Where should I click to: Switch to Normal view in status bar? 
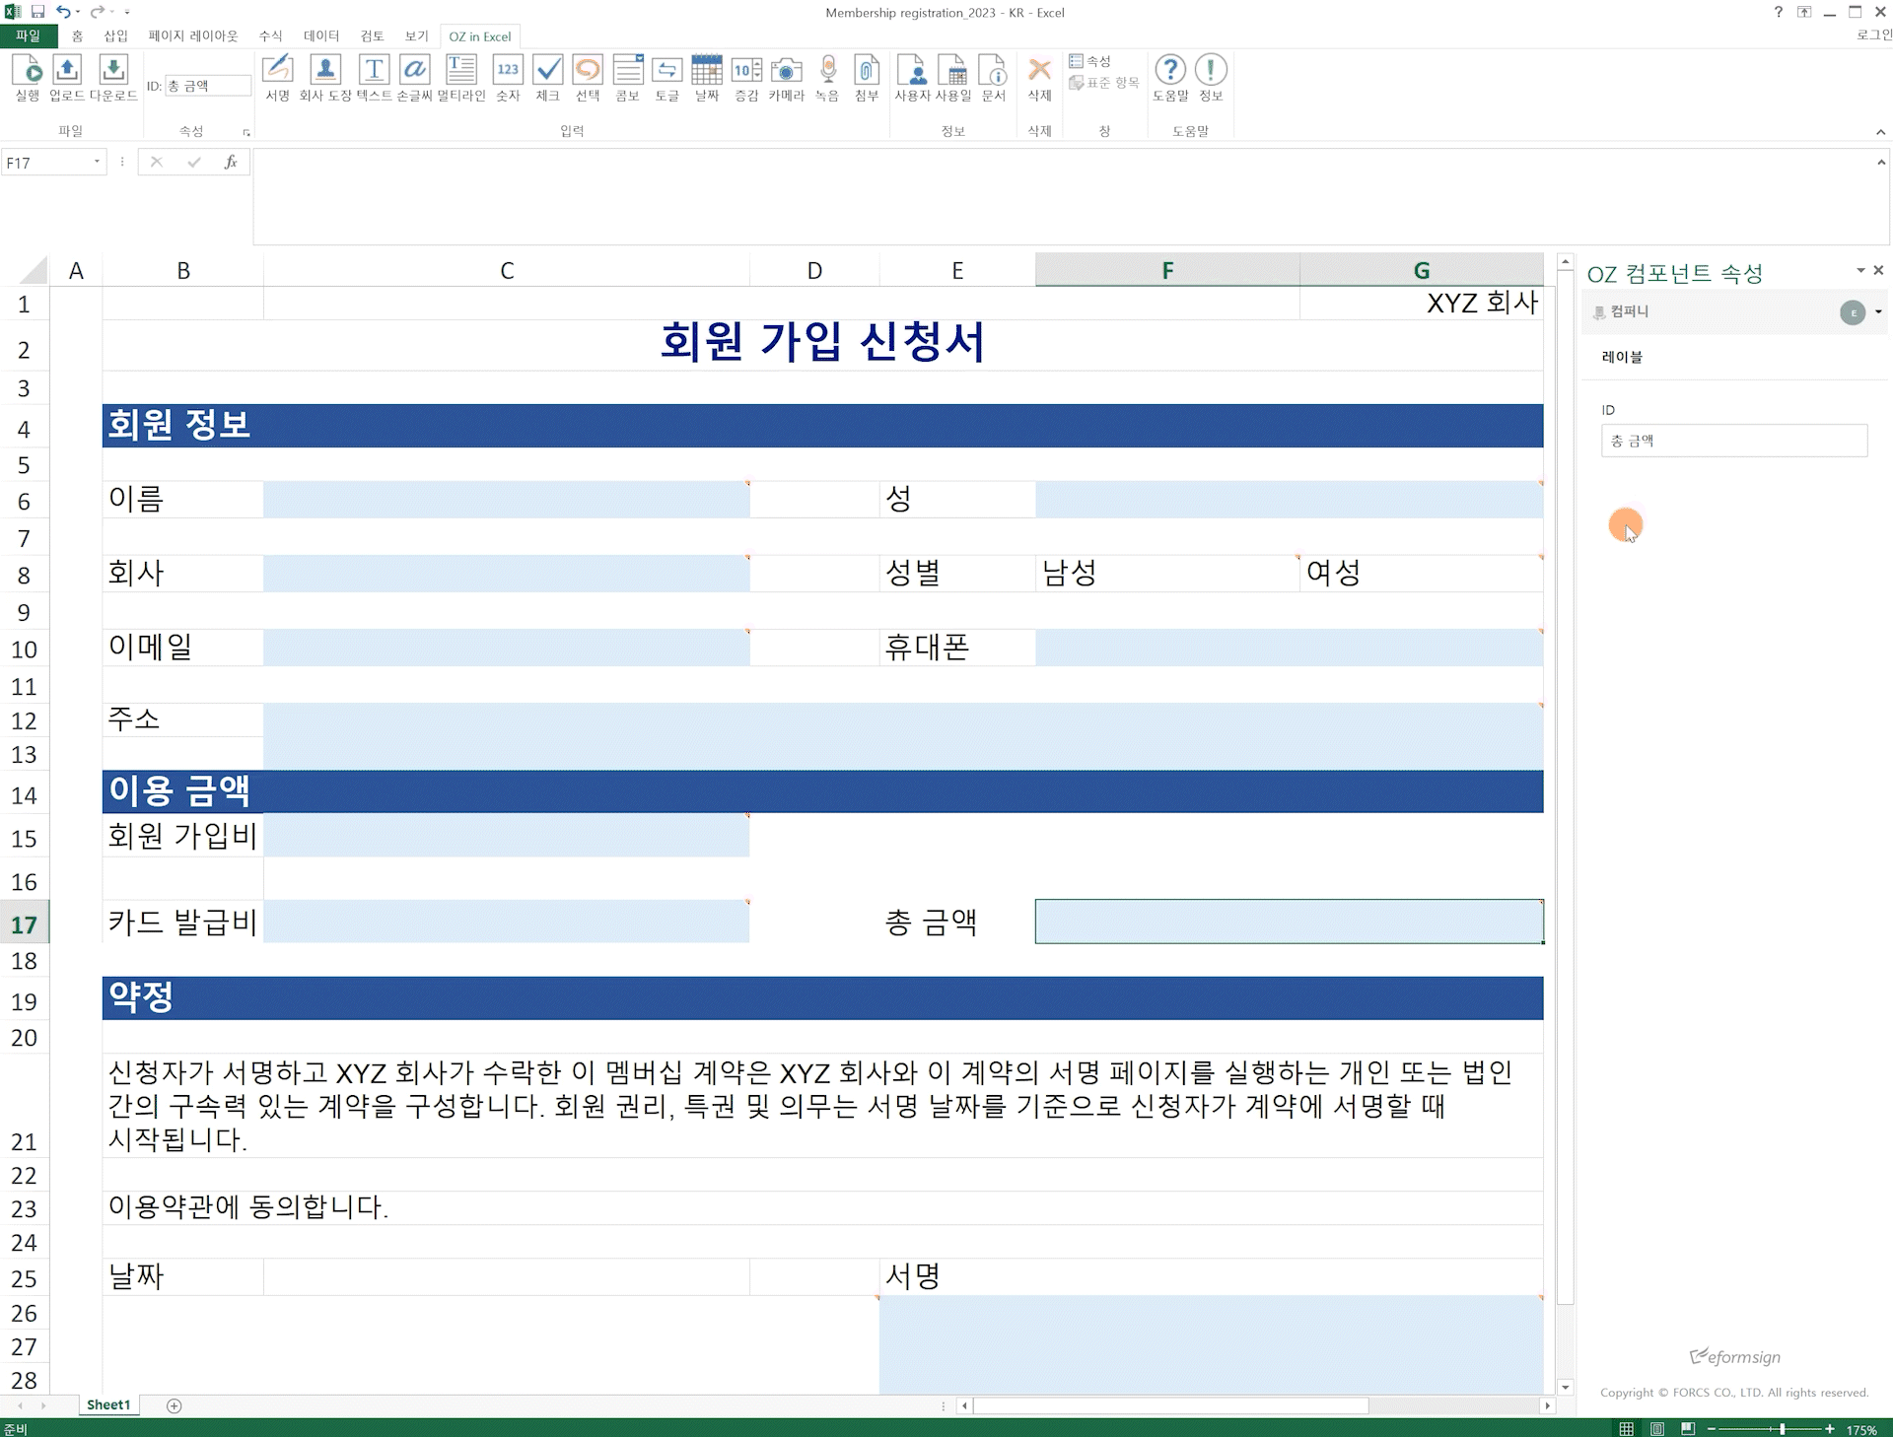point(1627,1428)
